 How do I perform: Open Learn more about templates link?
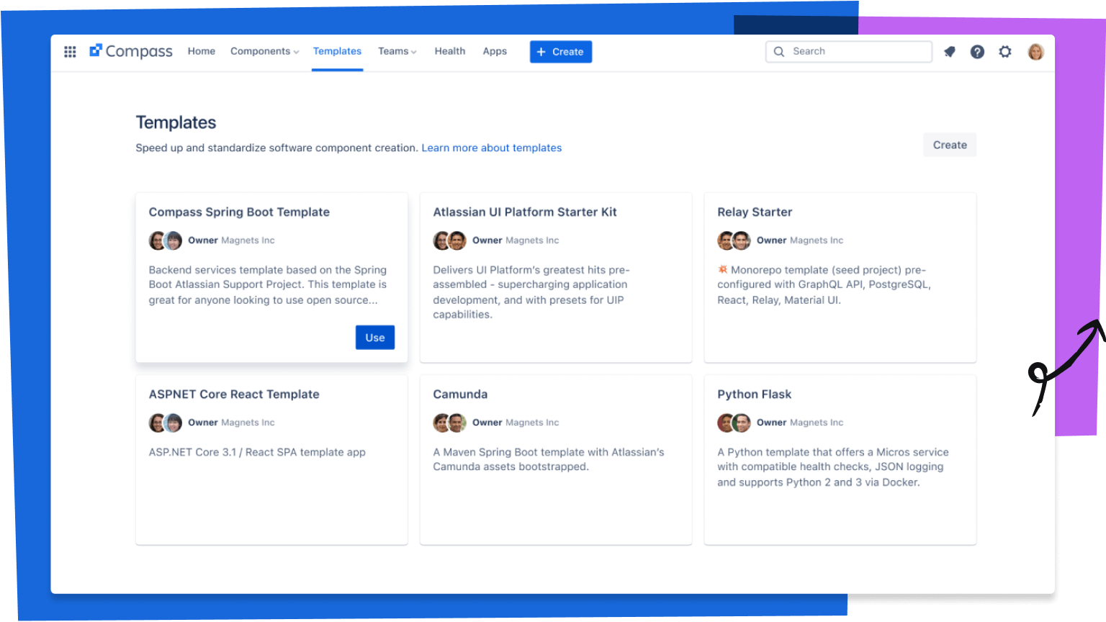pos(492,148)
